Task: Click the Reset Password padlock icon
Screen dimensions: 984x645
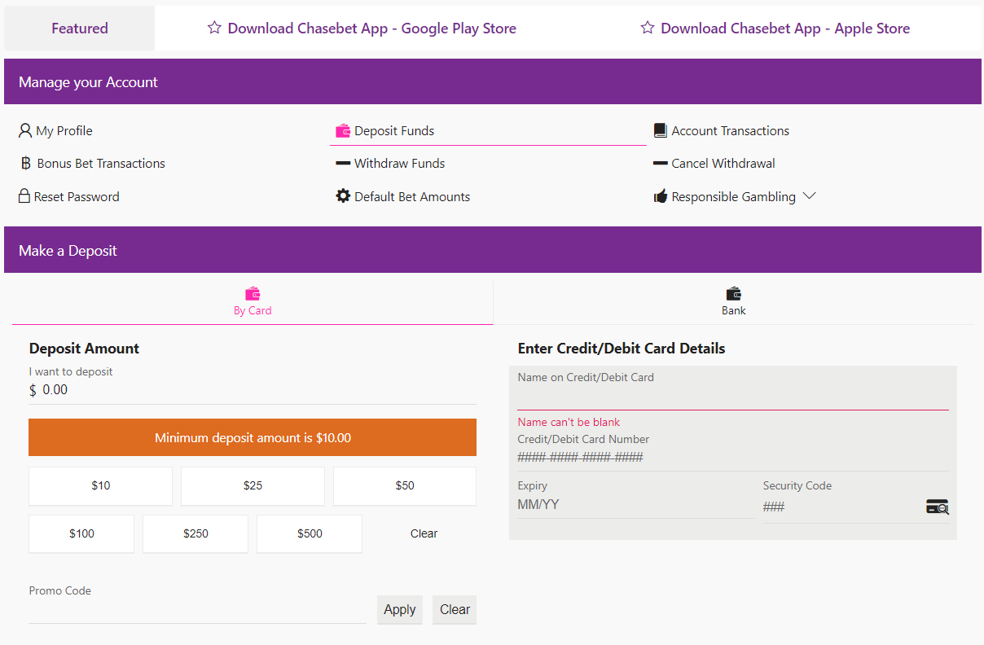Action: (x=24, y=196)
